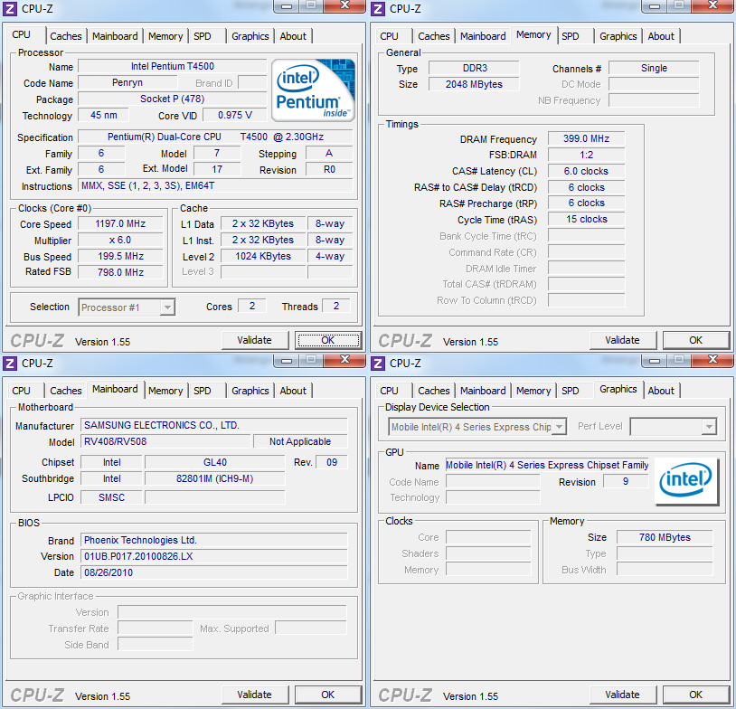Click Validate in the Memory tab window
The height and width of the screenshot is (709, 736).
pos(622,340)
